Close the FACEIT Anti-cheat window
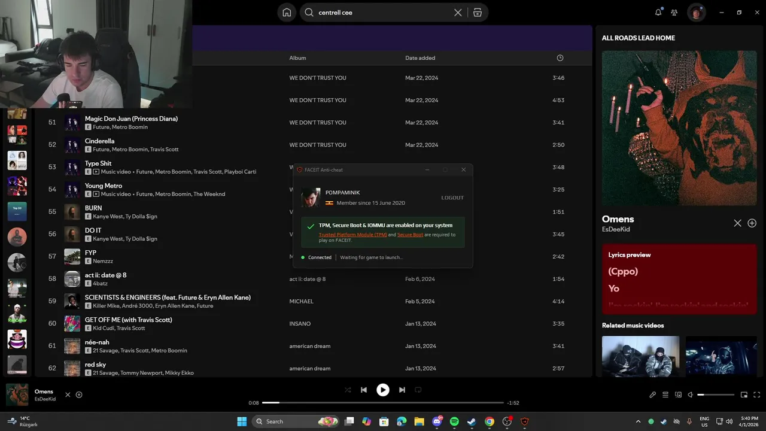The height and width of the screenshot is (431, 766). [463, 170]
